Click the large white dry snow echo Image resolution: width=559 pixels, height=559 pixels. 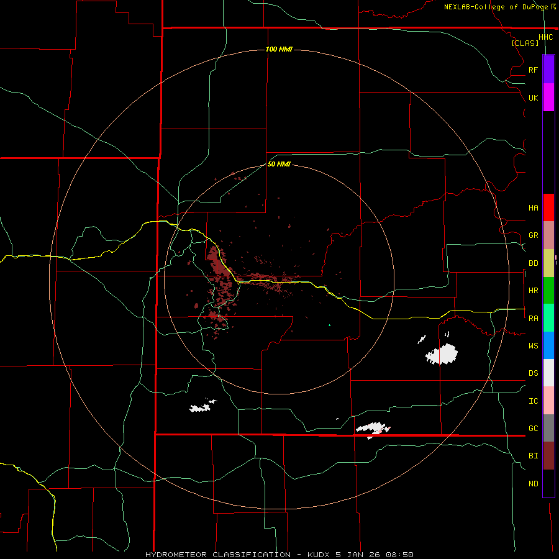click(442, 354)
